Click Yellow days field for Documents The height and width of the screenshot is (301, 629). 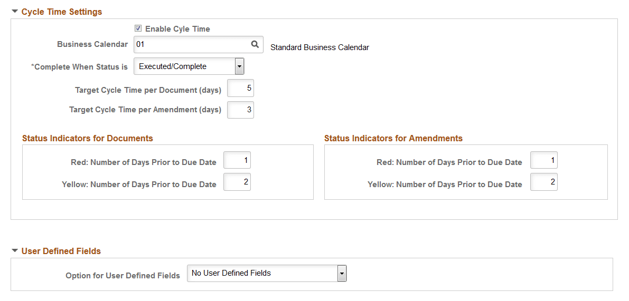pos(237,182)
